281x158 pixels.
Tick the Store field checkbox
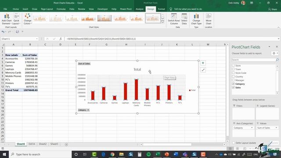click(x=233, y=65)
